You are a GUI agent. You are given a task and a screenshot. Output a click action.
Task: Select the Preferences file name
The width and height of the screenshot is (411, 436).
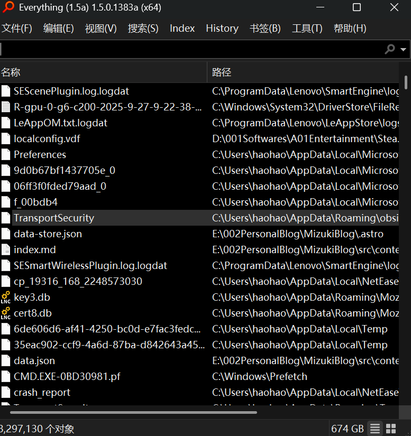click(40, 155)
